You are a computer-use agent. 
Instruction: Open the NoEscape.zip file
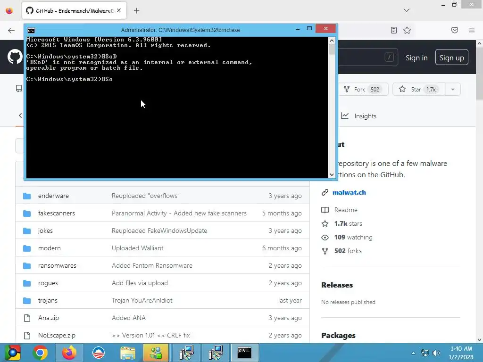pos(57,335)
